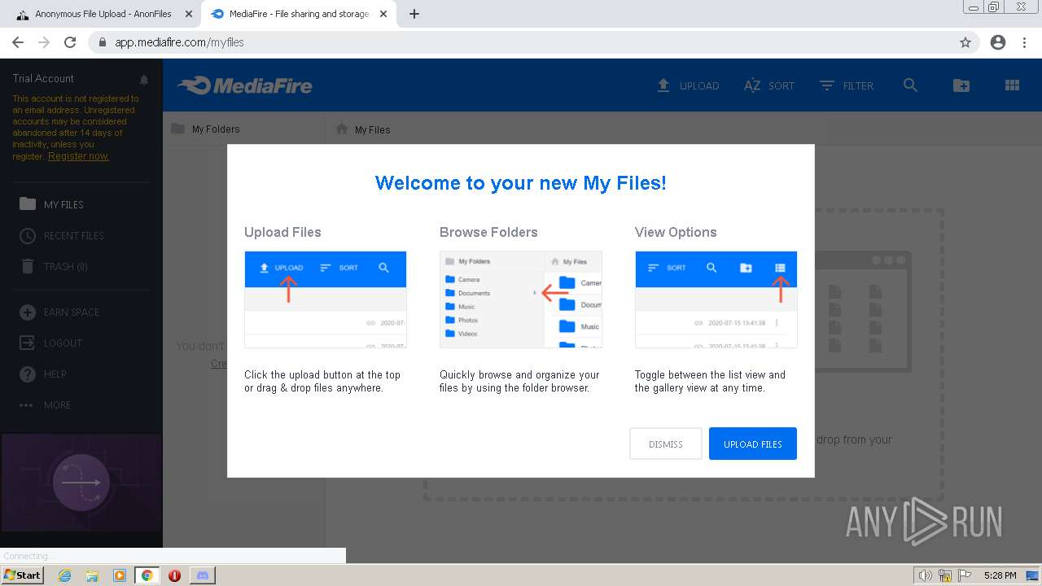This screenshot has width=1042, height=586.
Task: Click the Upload Files button in dialog
Action: click(752, 444)
